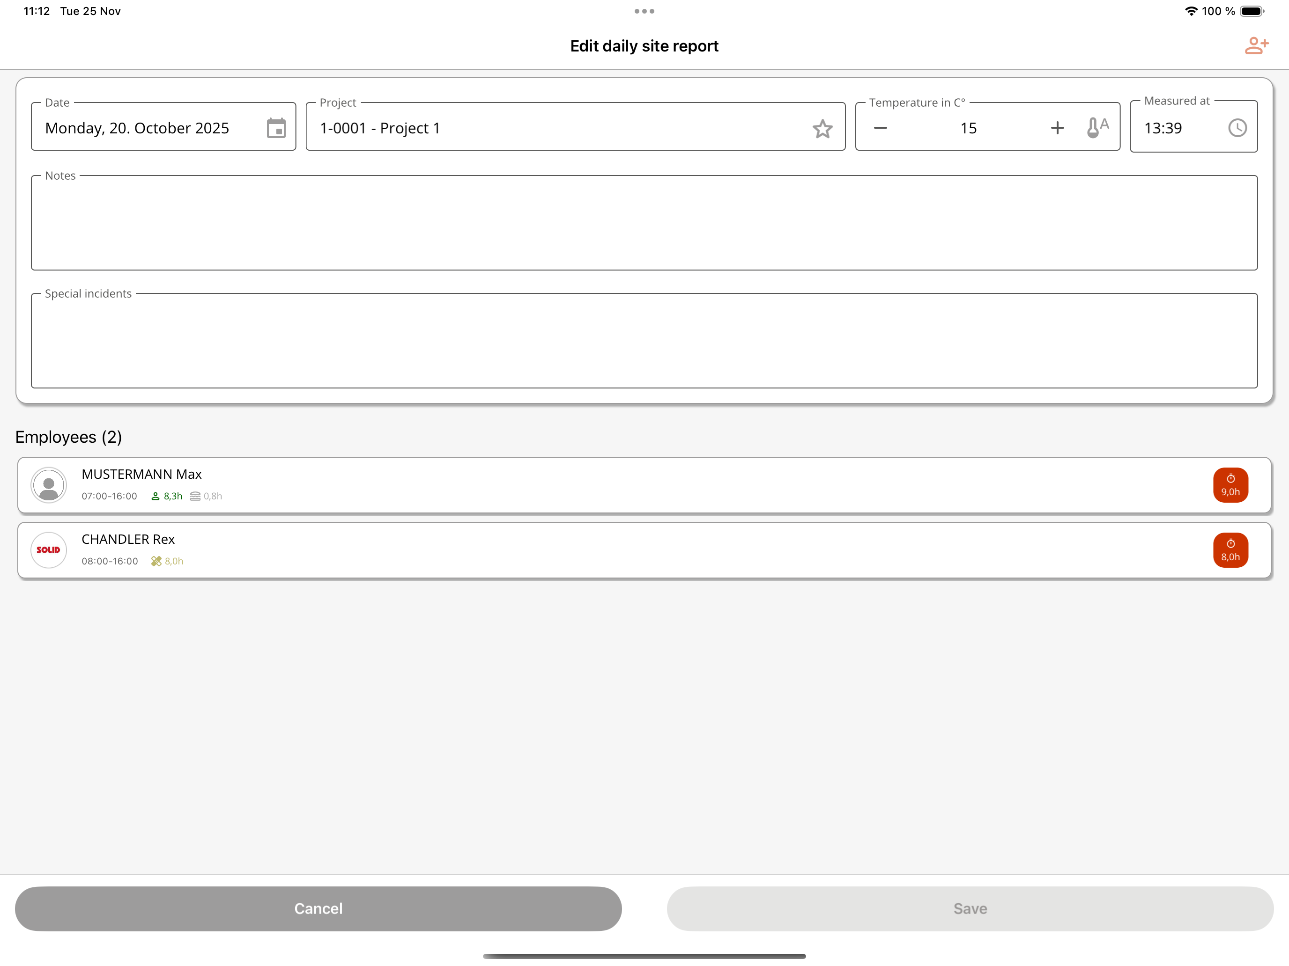Click the 07:00-16:00 time range
Screen dimensions: 1289x966
click(110, 496)
